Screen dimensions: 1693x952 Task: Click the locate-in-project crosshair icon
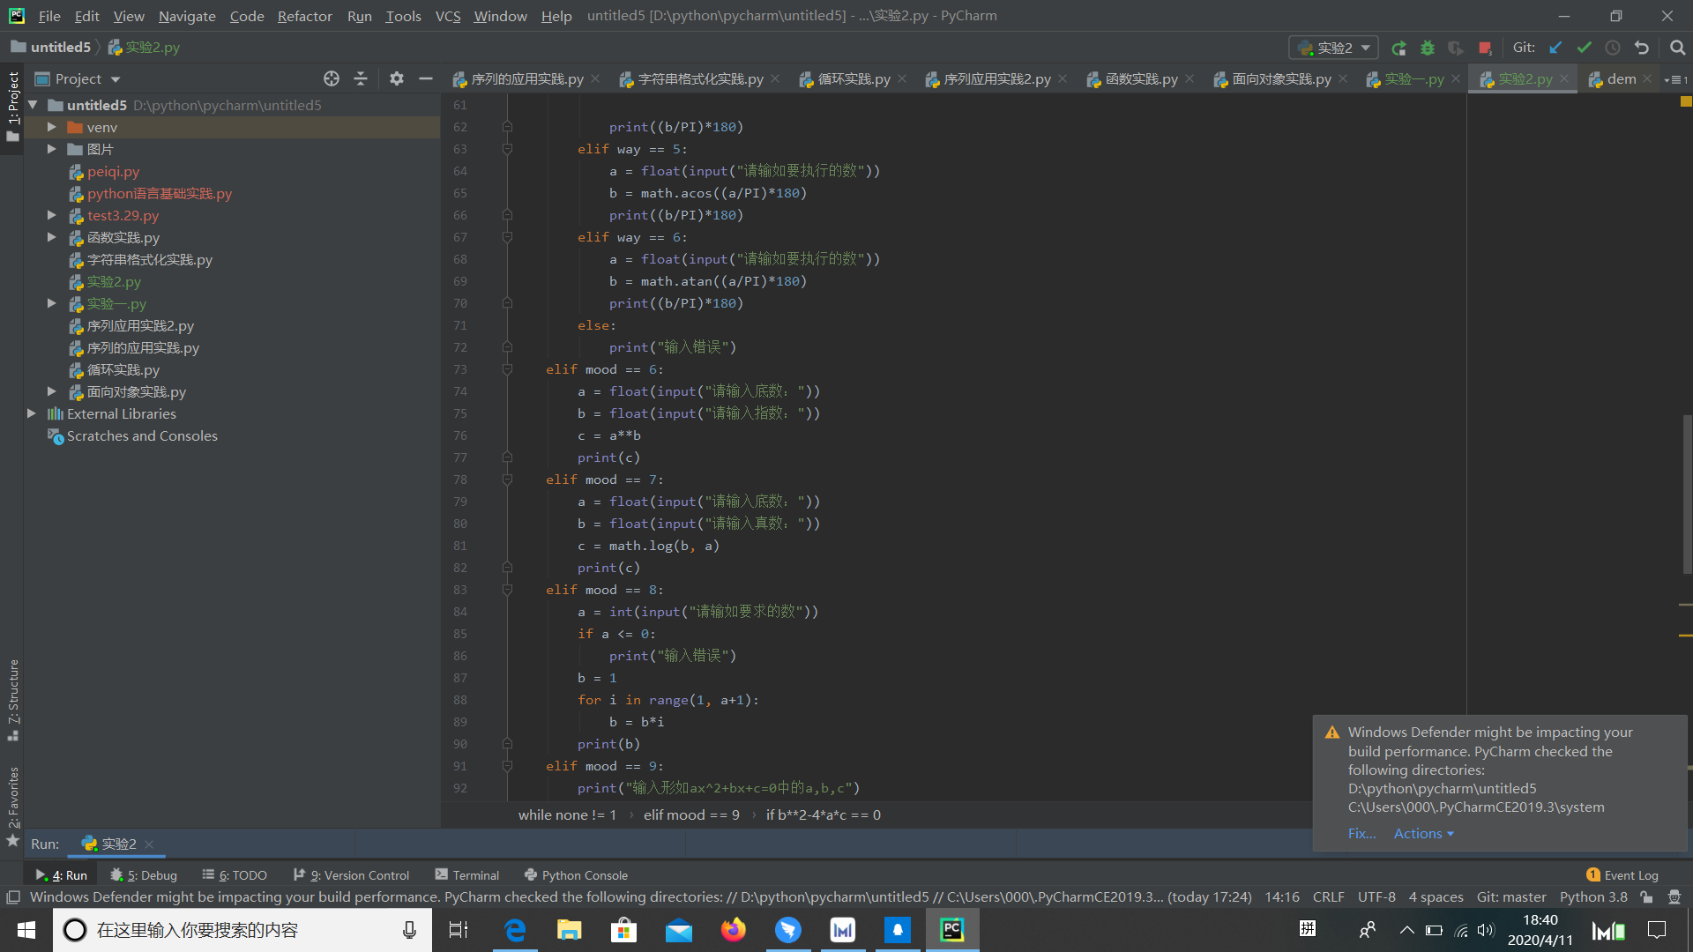(332, 78)
